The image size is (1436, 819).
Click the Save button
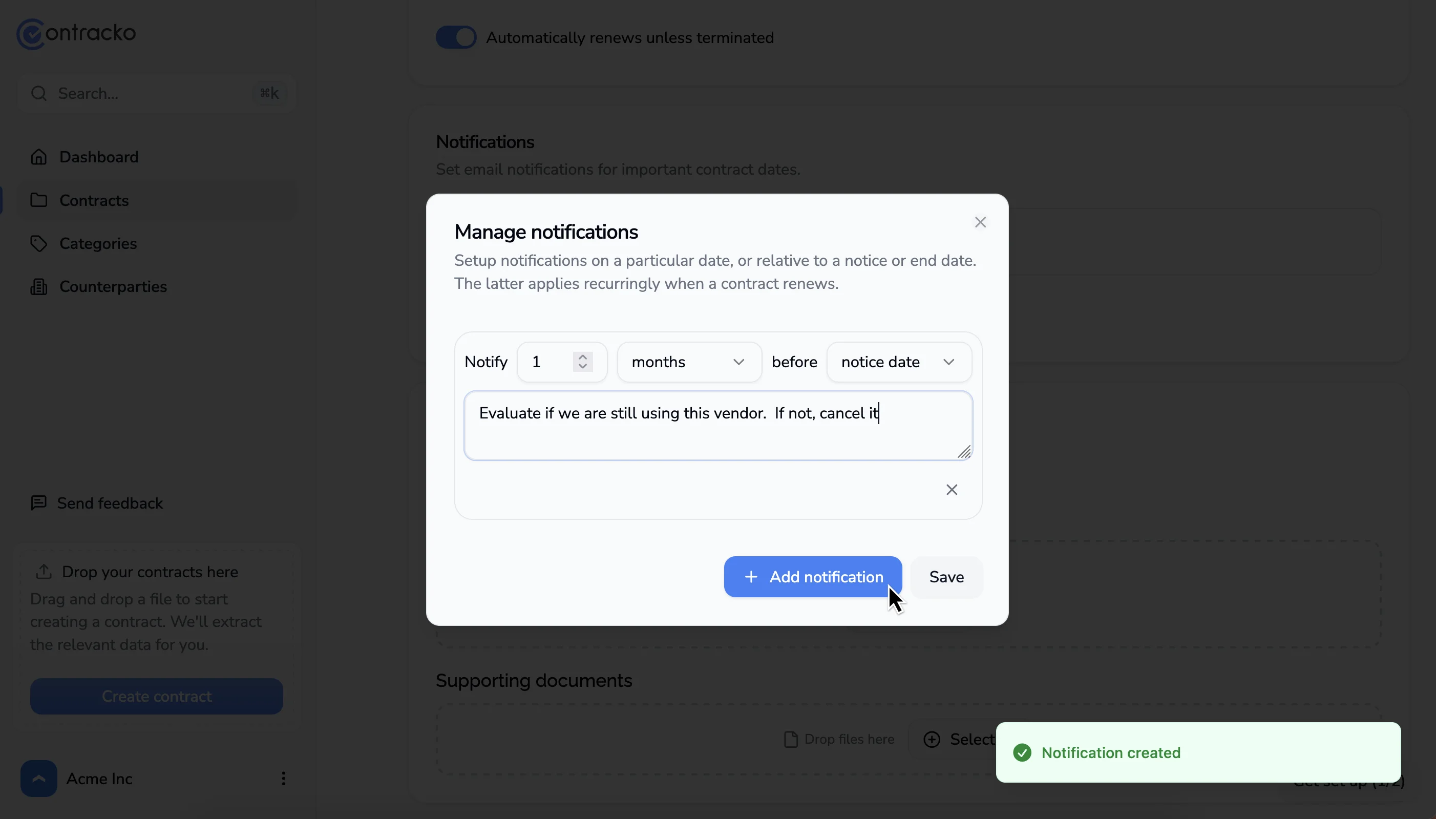(946, 577)
